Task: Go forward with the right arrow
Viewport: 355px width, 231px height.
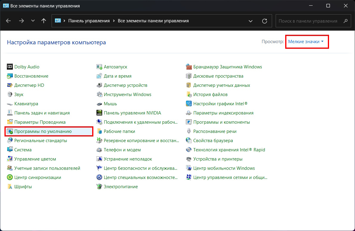Action: coord(21,21)
